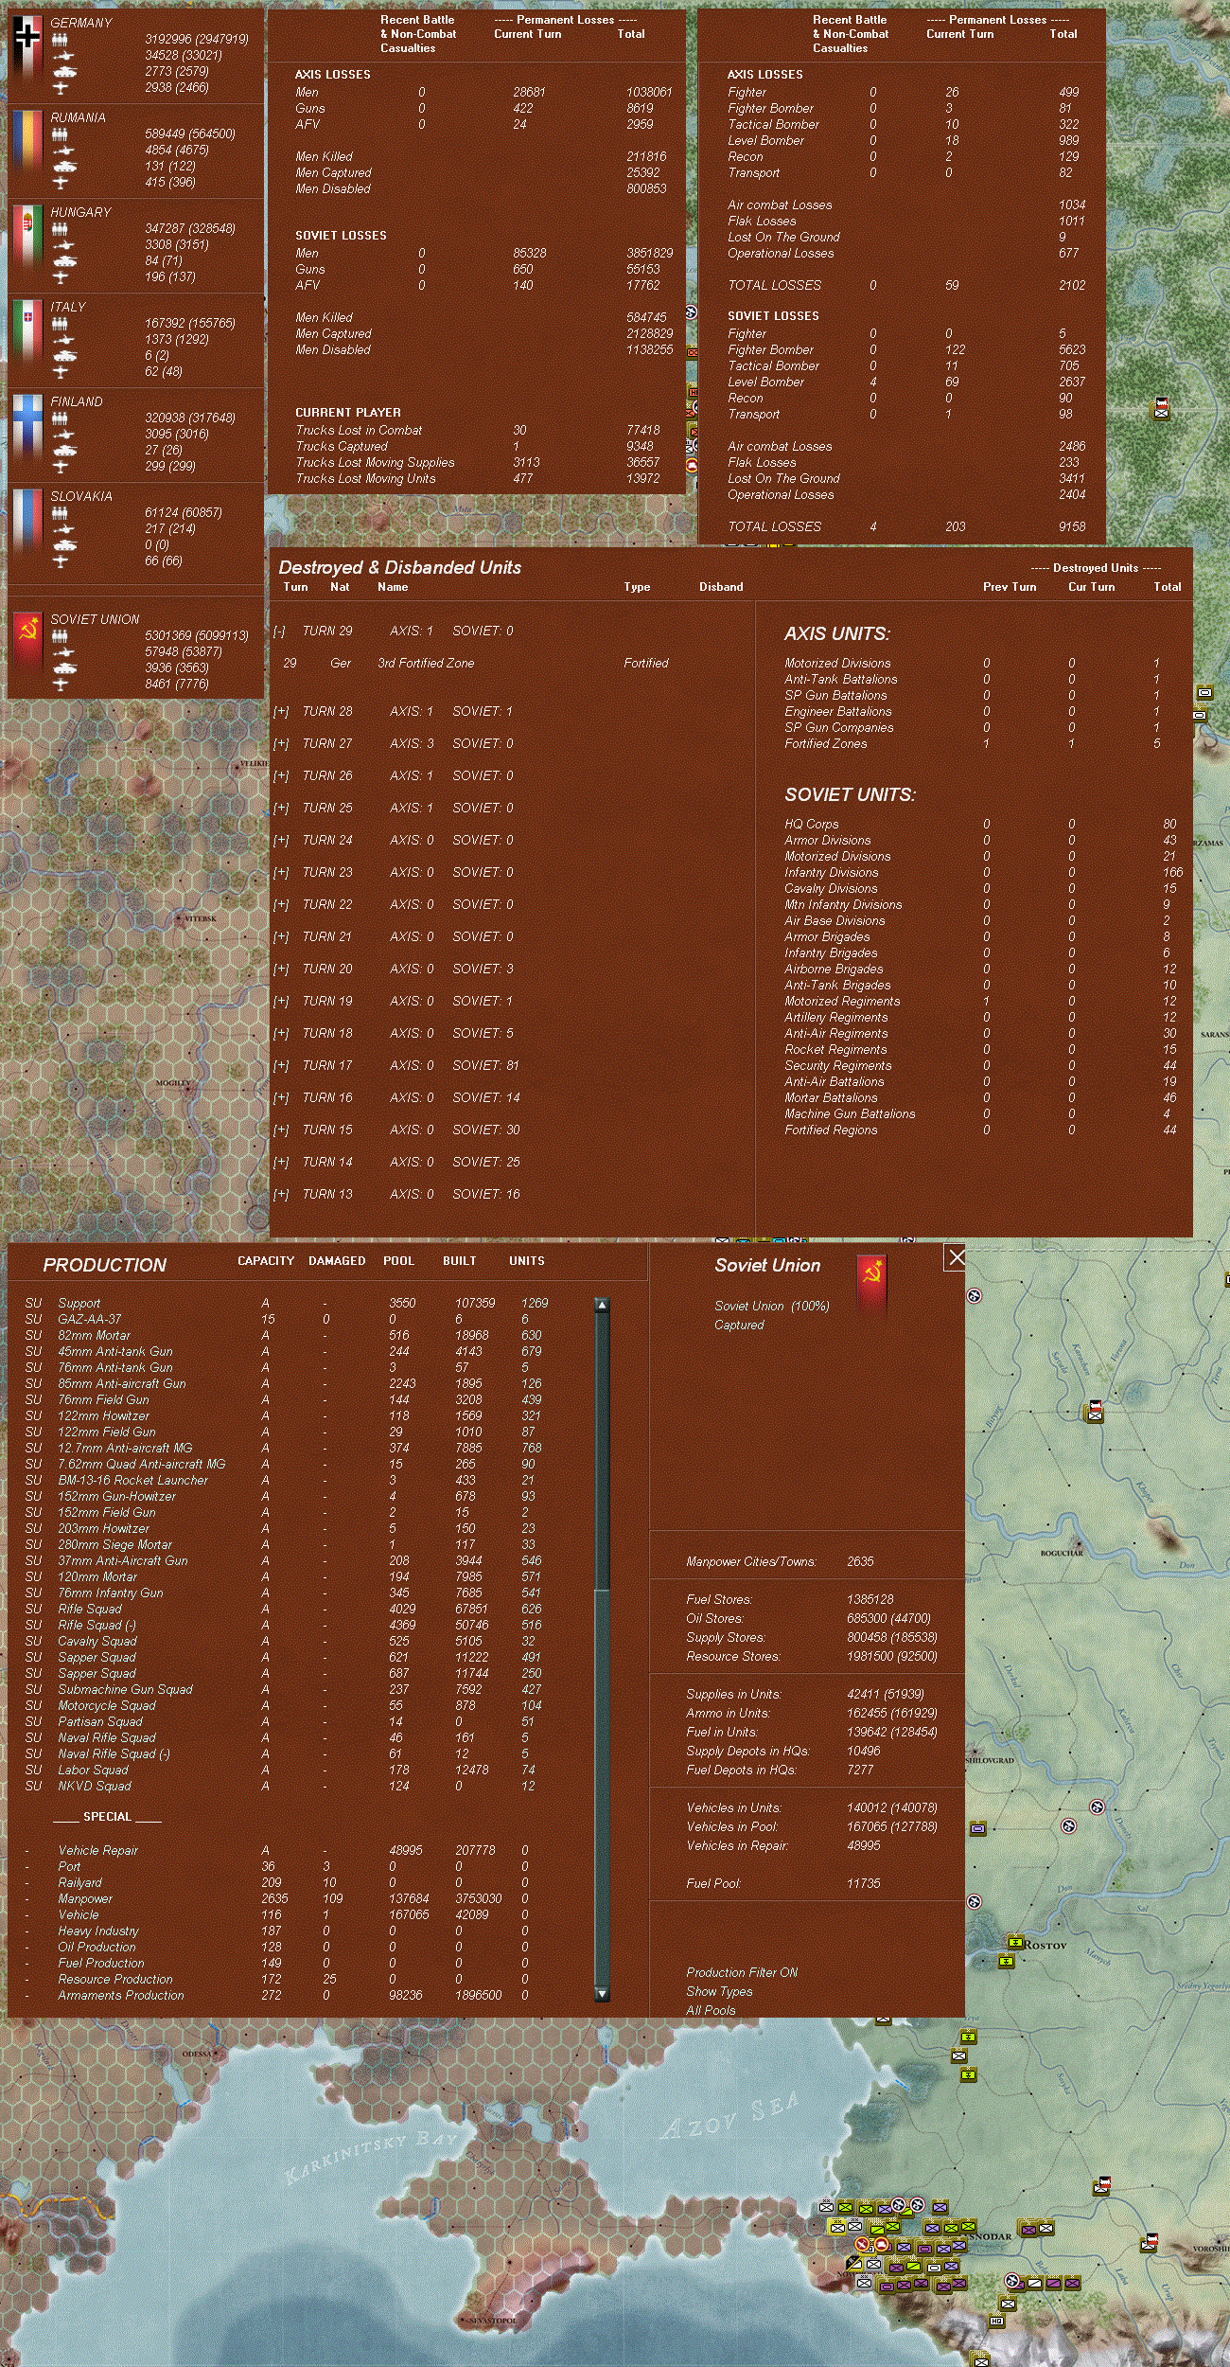Viewport: 1230px width, 2367px height.
Task: Click Slovakia's aircraft icon
Action: pyautogui.click(x=61, y=561)
